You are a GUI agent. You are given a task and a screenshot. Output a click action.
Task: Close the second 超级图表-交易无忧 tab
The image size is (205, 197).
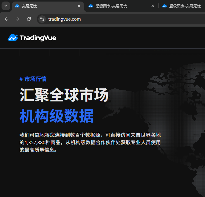(x=153, y=6)
